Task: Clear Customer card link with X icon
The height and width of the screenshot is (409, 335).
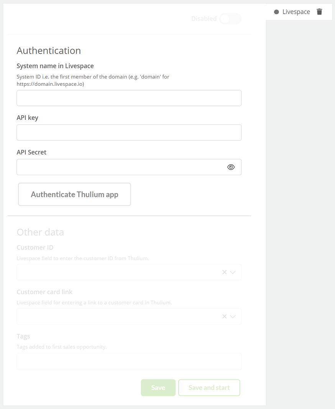Action: 224,316
